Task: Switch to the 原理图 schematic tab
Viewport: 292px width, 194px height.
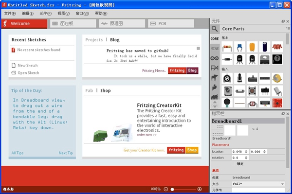Action: pos(122,24)
